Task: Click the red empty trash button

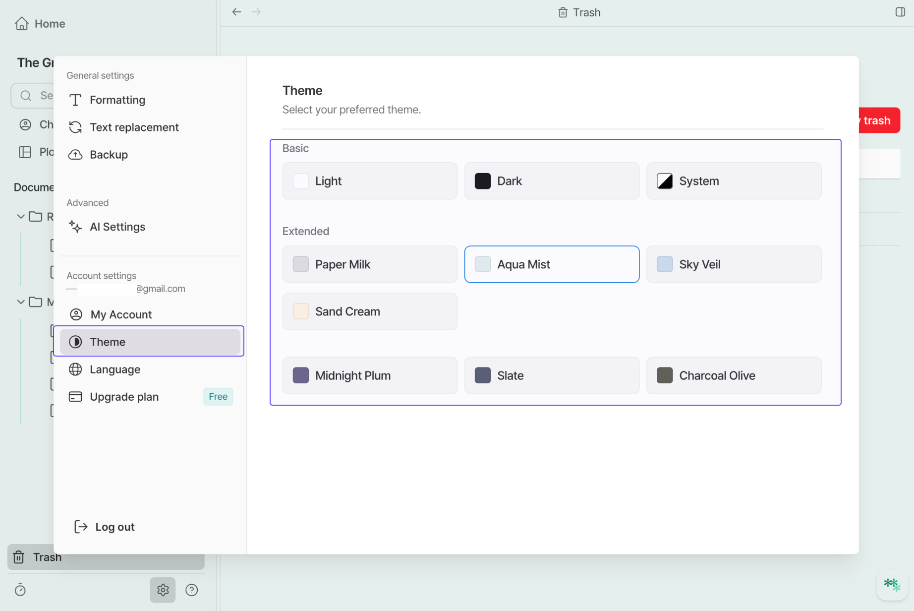Action: coord(879,121)
